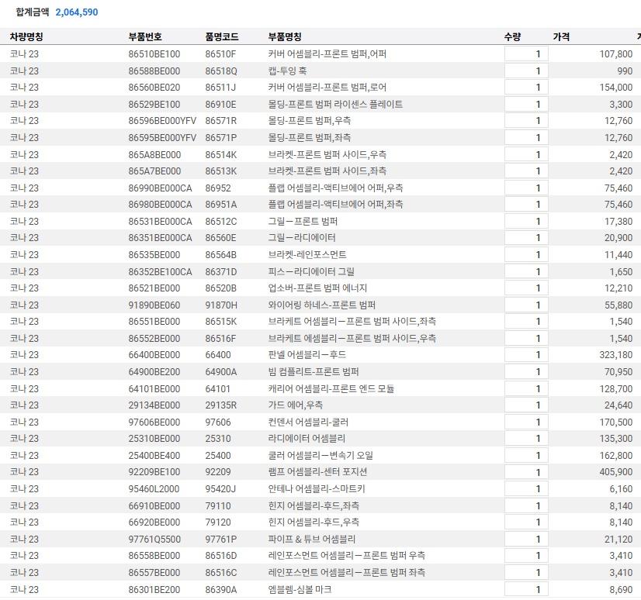Image resolution: width=641 pixels, height=600 pixels.
Task: Select item code 86951A
Action: [221, 204]
